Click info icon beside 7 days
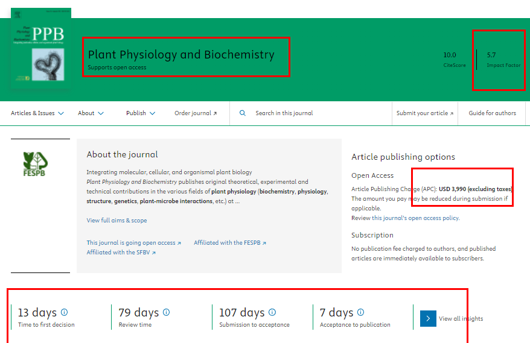 tap(361, 312)
